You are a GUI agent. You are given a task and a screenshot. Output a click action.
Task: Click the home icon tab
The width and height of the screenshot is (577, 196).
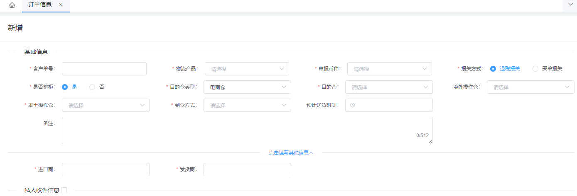pyautogui.click(x=12, y=5)
